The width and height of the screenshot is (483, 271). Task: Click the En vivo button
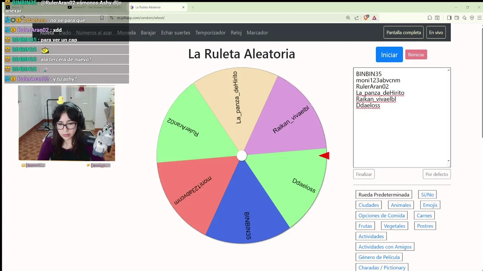(x=436, y=32)
